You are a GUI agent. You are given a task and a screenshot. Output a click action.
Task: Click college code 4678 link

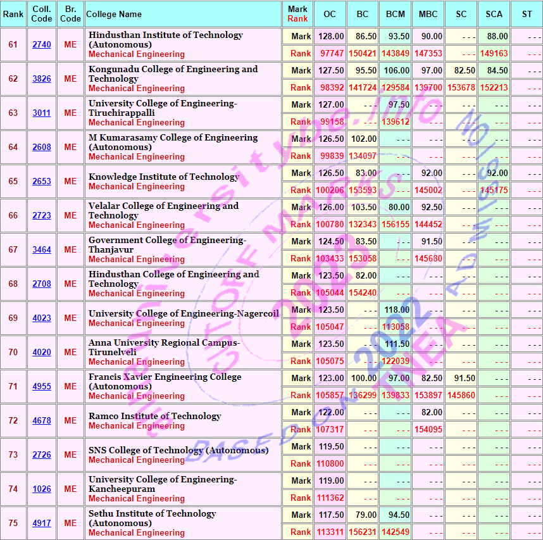[42, 421]
